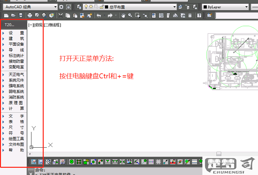This screenshot has width=258, height=175.
Task: Expand the 绘图工具 menu triangle
Action: coord(3,139)
